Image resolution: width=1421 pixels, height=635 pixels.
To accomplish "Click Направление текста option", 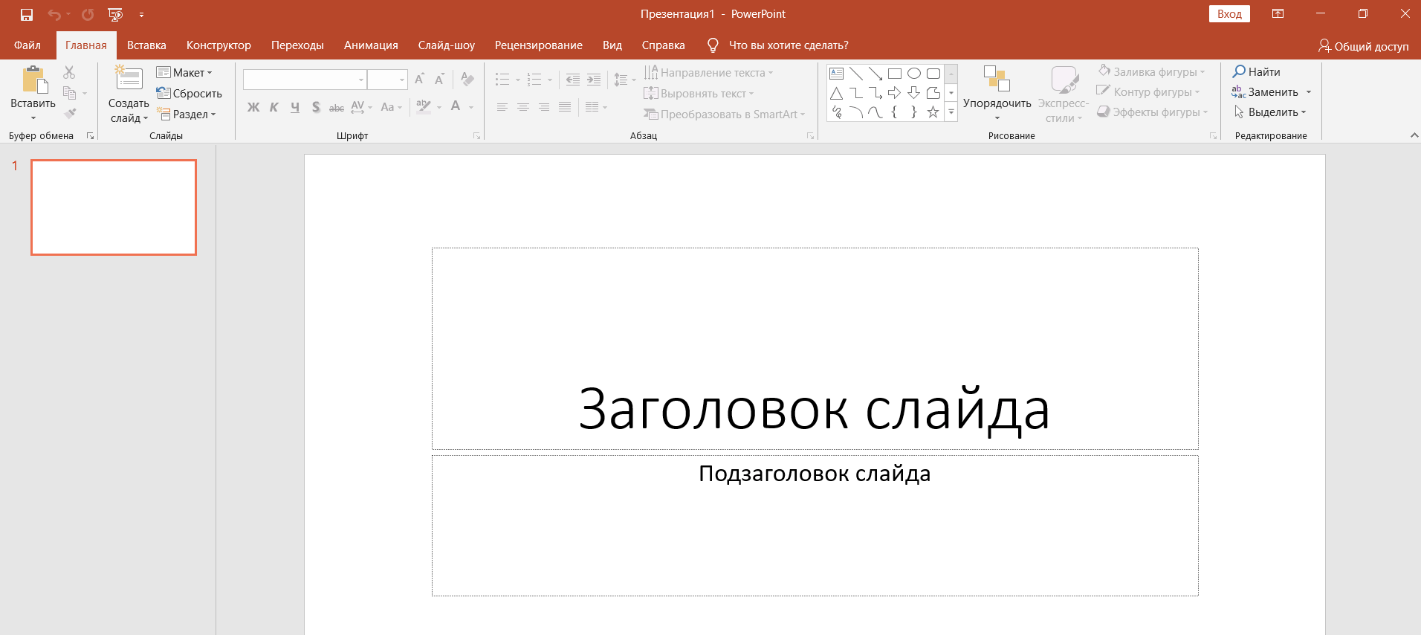I will click(x=708, y=72).
